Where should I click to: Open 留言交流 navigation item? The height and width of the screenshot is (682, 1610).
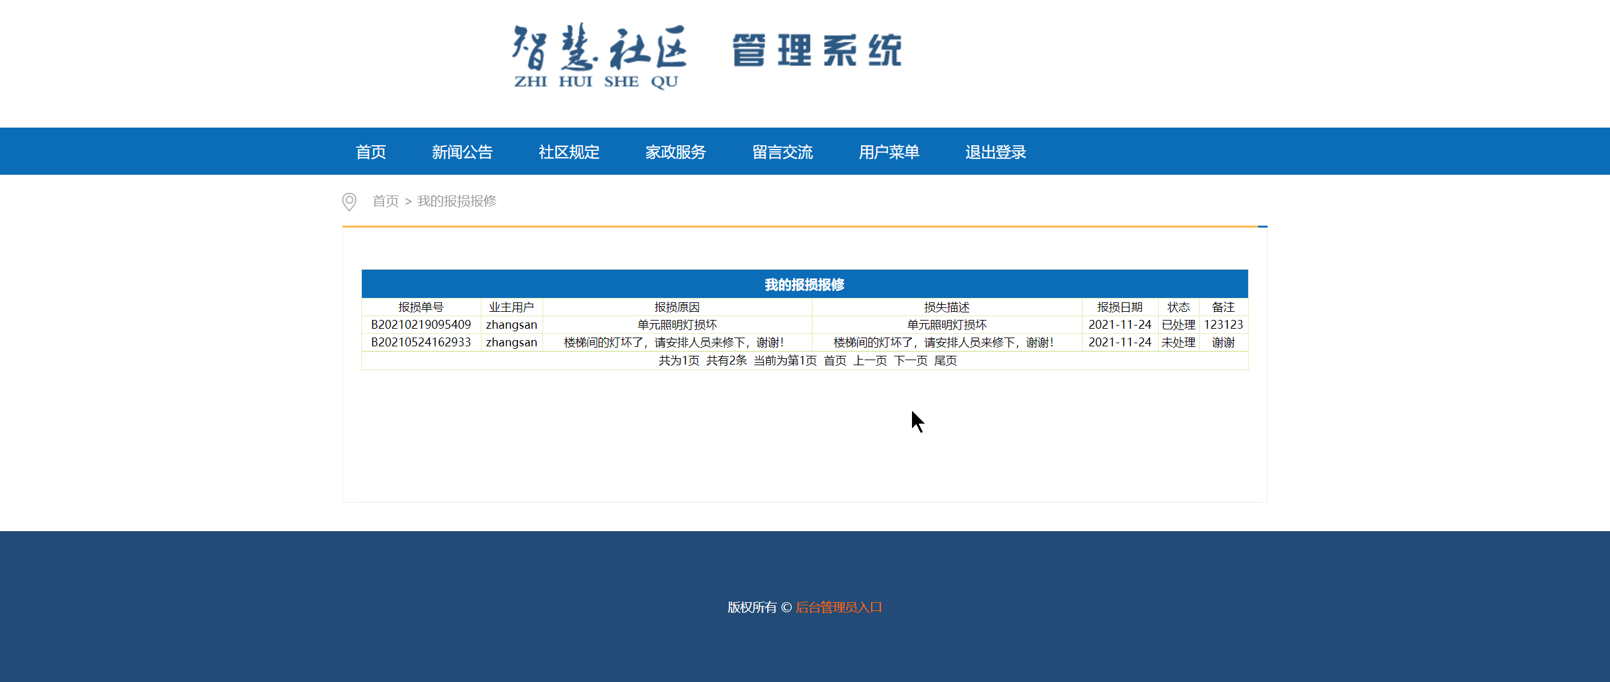point(782,152)
